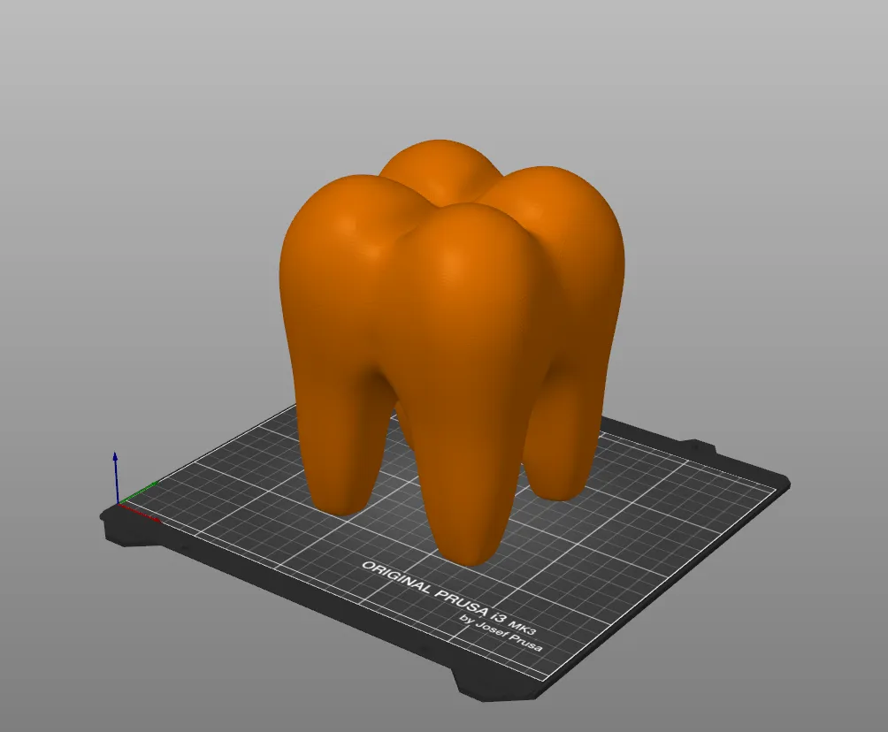This screenshot has width=888, height=732.
Task: Select the rear root of the tooth
Action: click(x=557, y=442)
